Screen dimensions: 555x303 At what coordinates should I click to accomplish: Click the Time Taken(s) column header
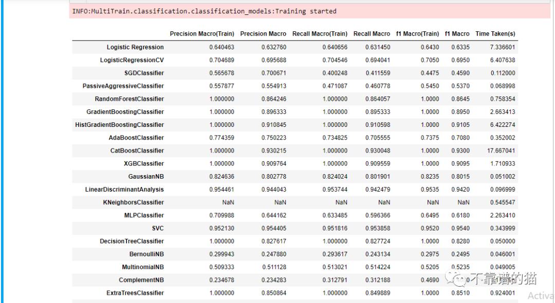tap(495, 34)
